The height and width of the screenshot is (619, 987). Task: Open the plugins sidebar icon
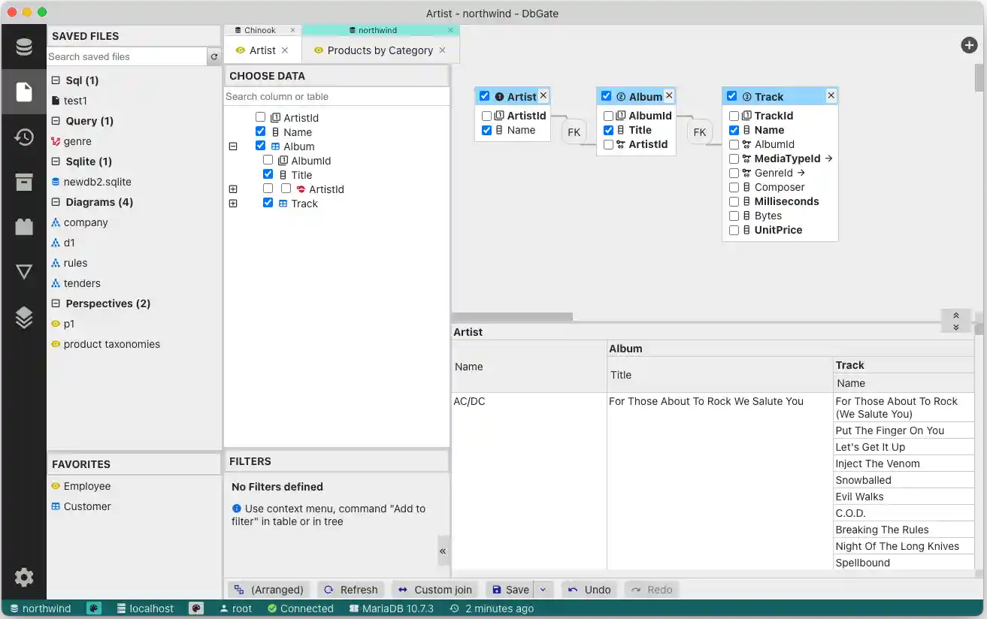pyautogui.click(x=24, y=226)
